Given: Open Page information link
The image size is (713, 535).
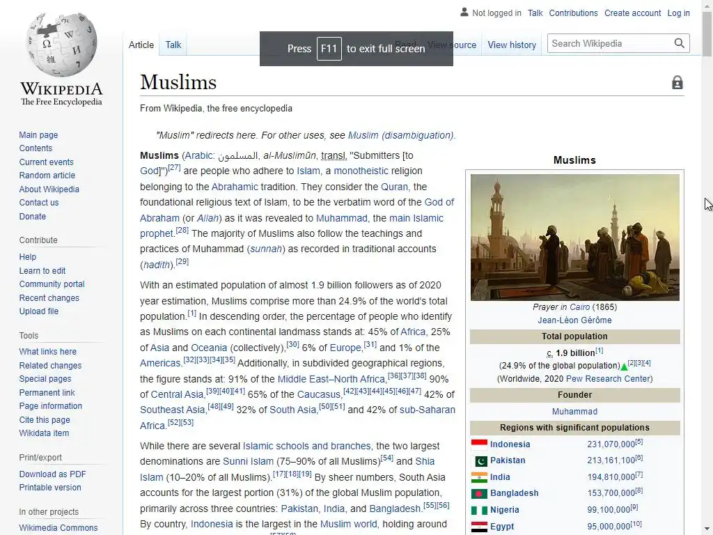Looking at the screenshot, I should point(50,406).
